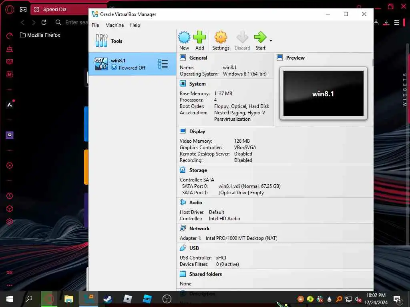Open the win8.1 machine menu list icon
This screenshot has height=307, width=410.
(x=163, y=64)
